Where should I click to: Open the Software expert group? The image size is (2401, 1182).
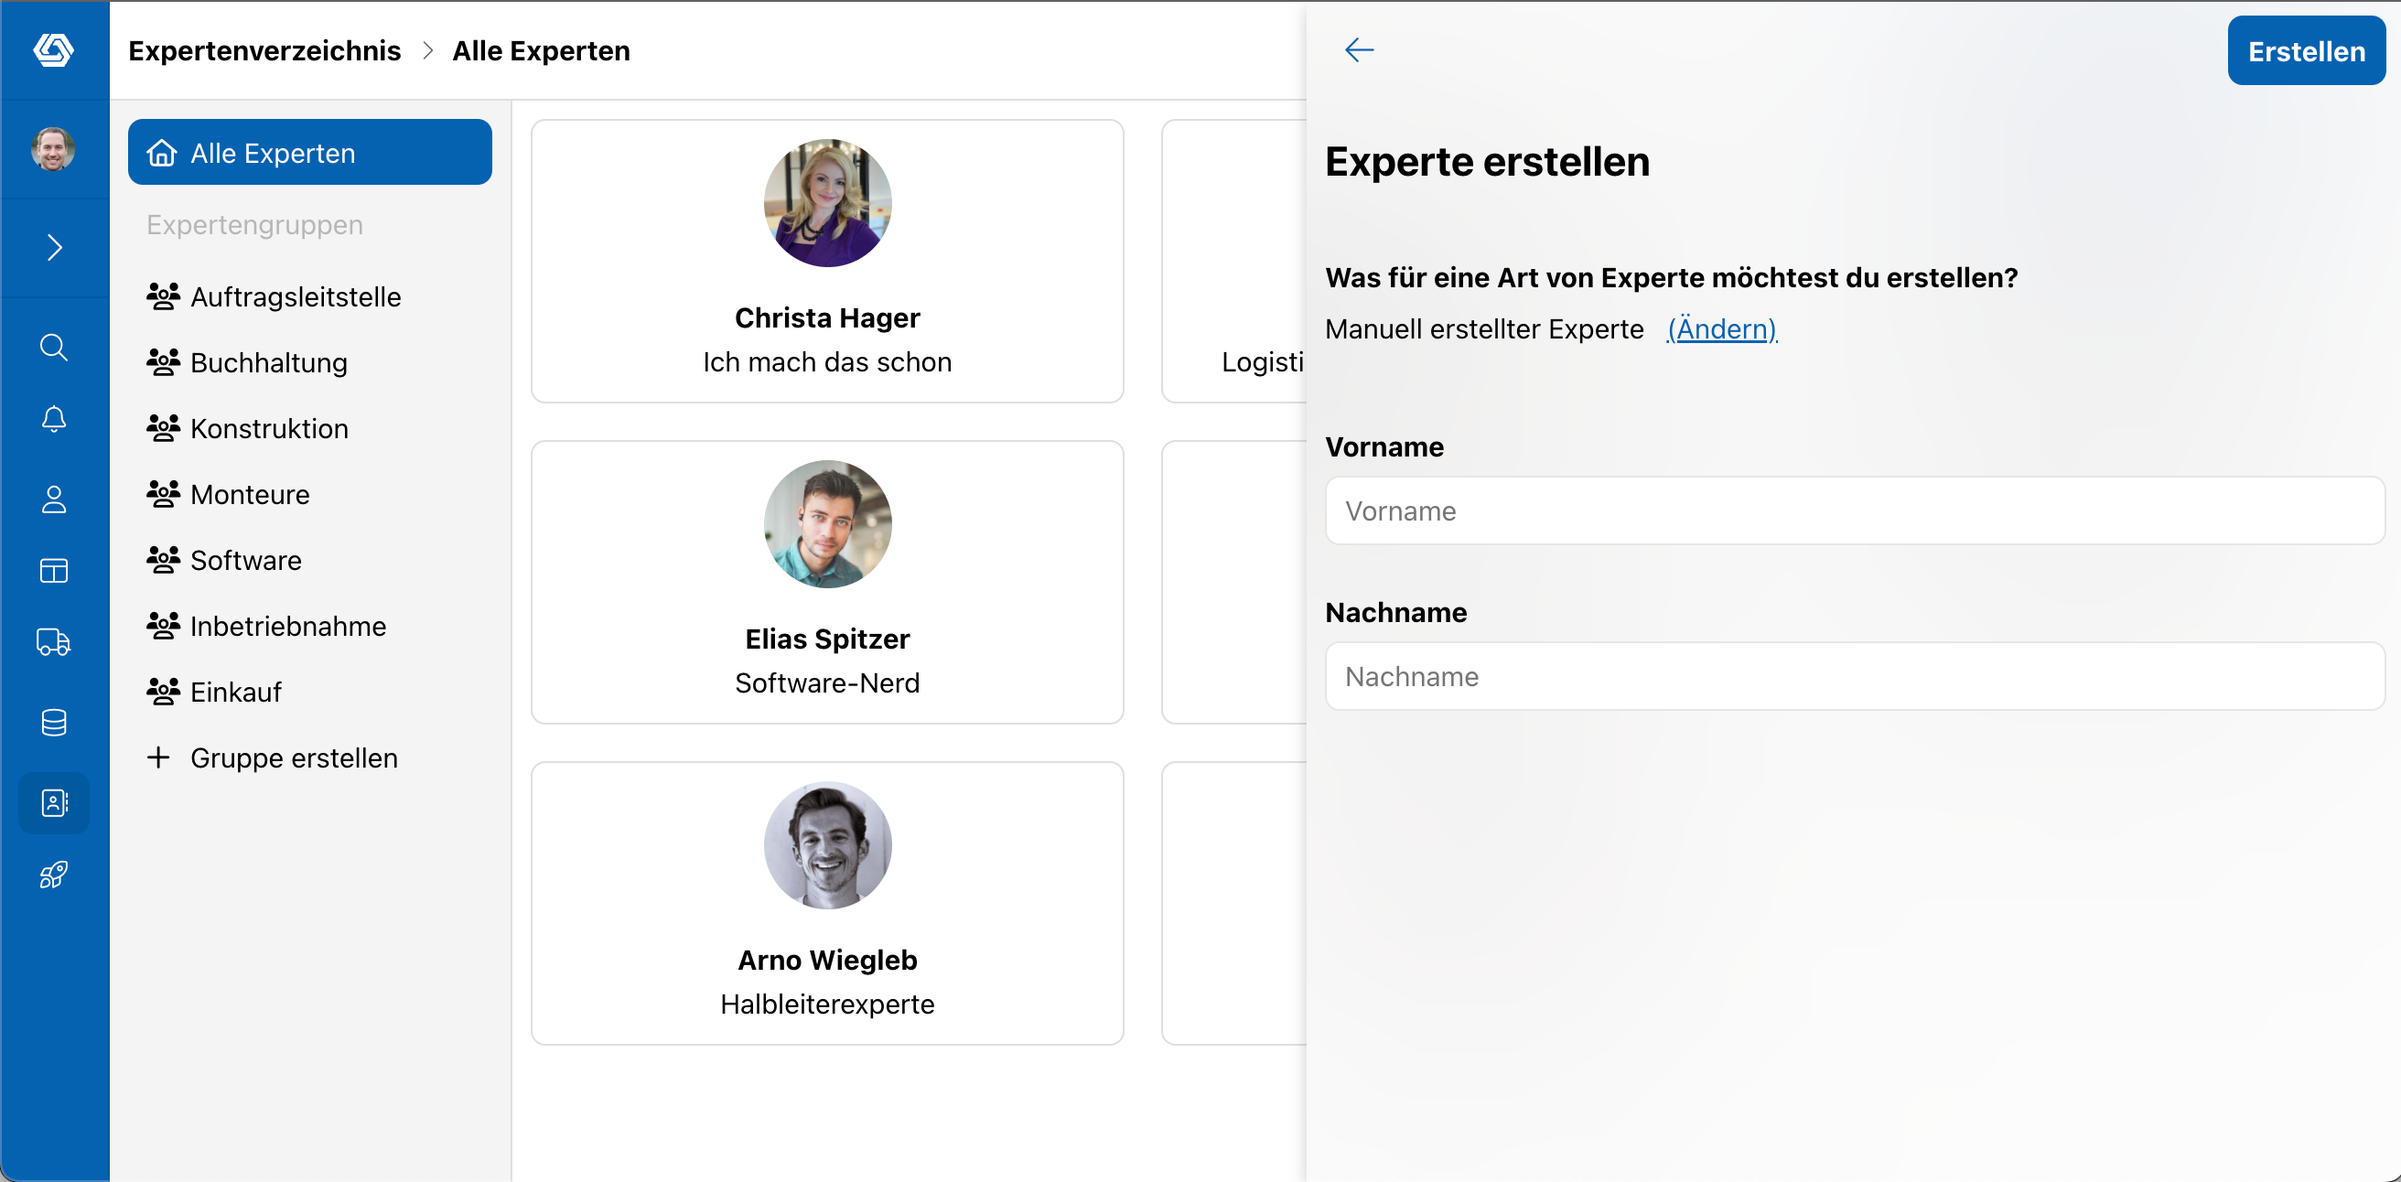click(224, 560)
